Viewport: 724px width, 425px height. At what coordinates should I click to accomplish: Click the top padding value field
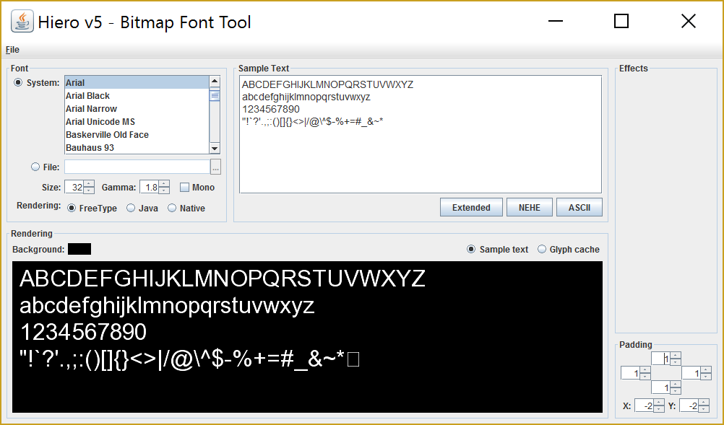click(660, 359)
